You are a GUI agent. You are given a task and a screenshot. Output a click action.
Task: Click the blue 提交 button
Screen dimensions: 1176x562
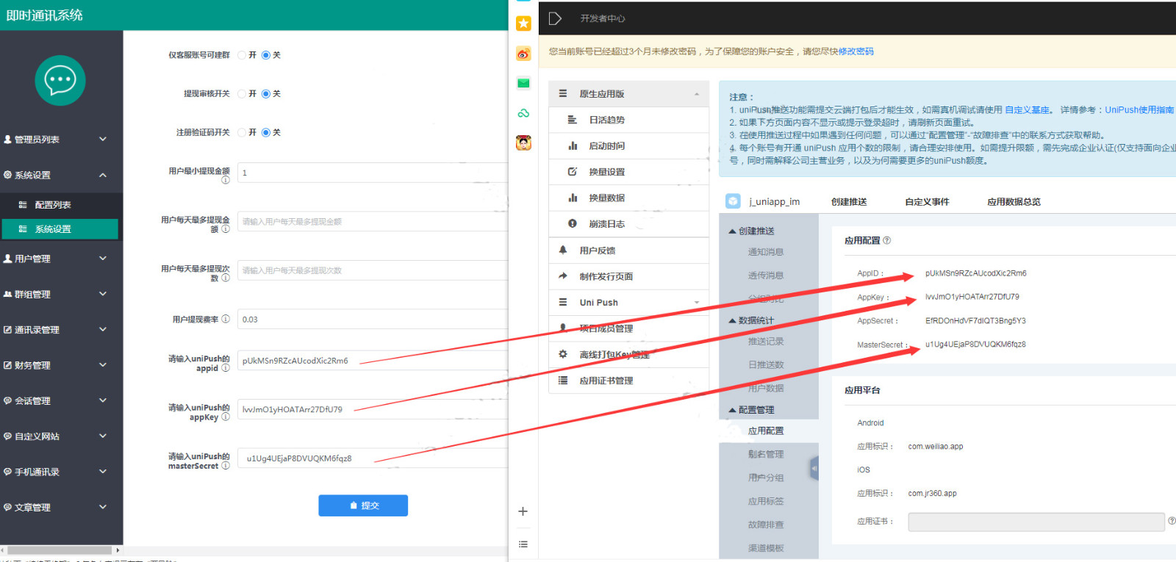tap(362, 505)
